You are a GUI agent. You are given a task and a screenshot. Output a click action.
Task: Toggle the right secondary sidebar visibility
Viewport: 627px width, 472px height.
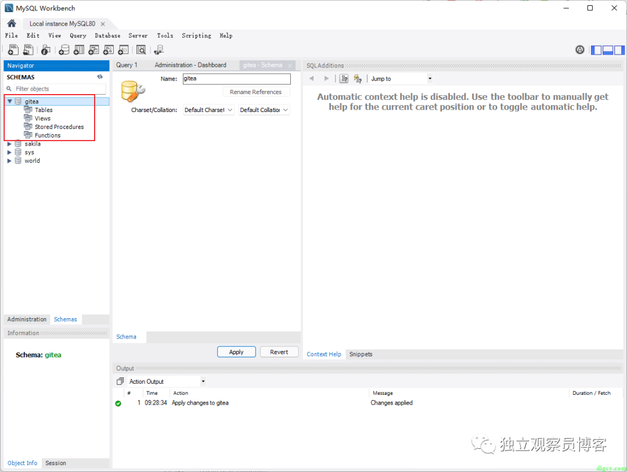click(x=619, y=50)
